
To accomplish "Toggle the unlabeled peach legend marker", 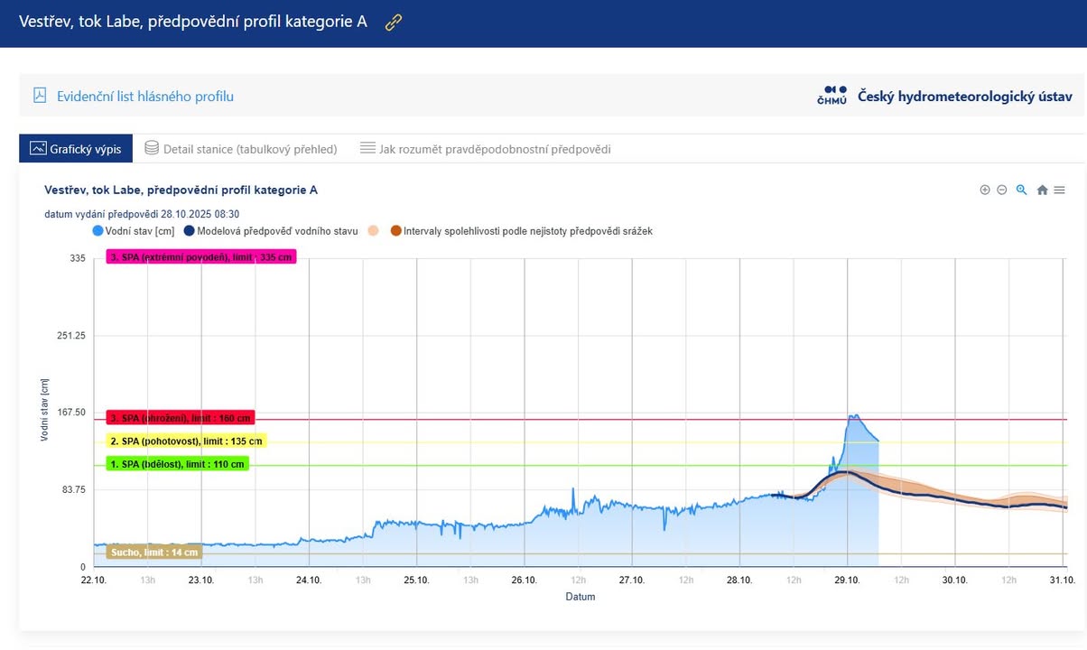I will click(x=373, y=231).
